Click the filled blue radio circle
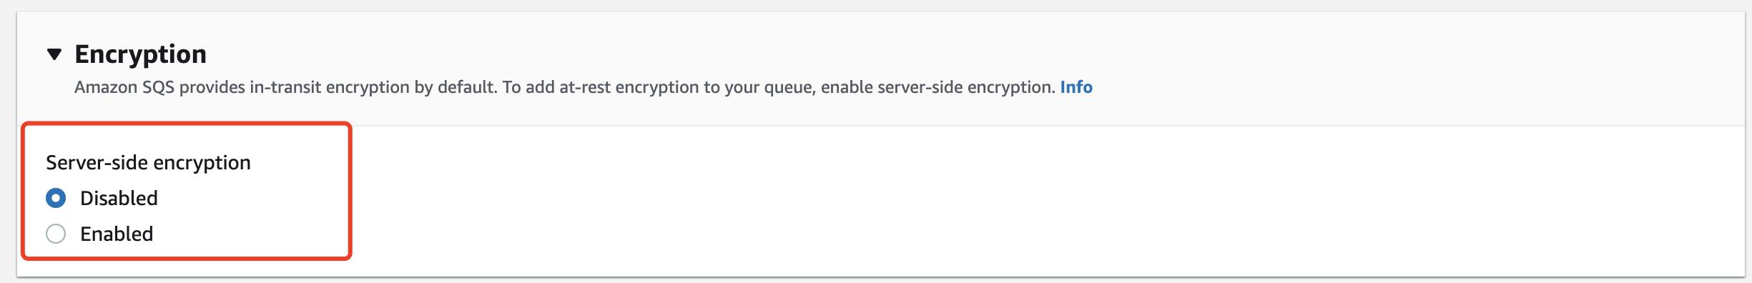Image resolution: width=1752 pixels, height=283 pixels. click(56, 198)
